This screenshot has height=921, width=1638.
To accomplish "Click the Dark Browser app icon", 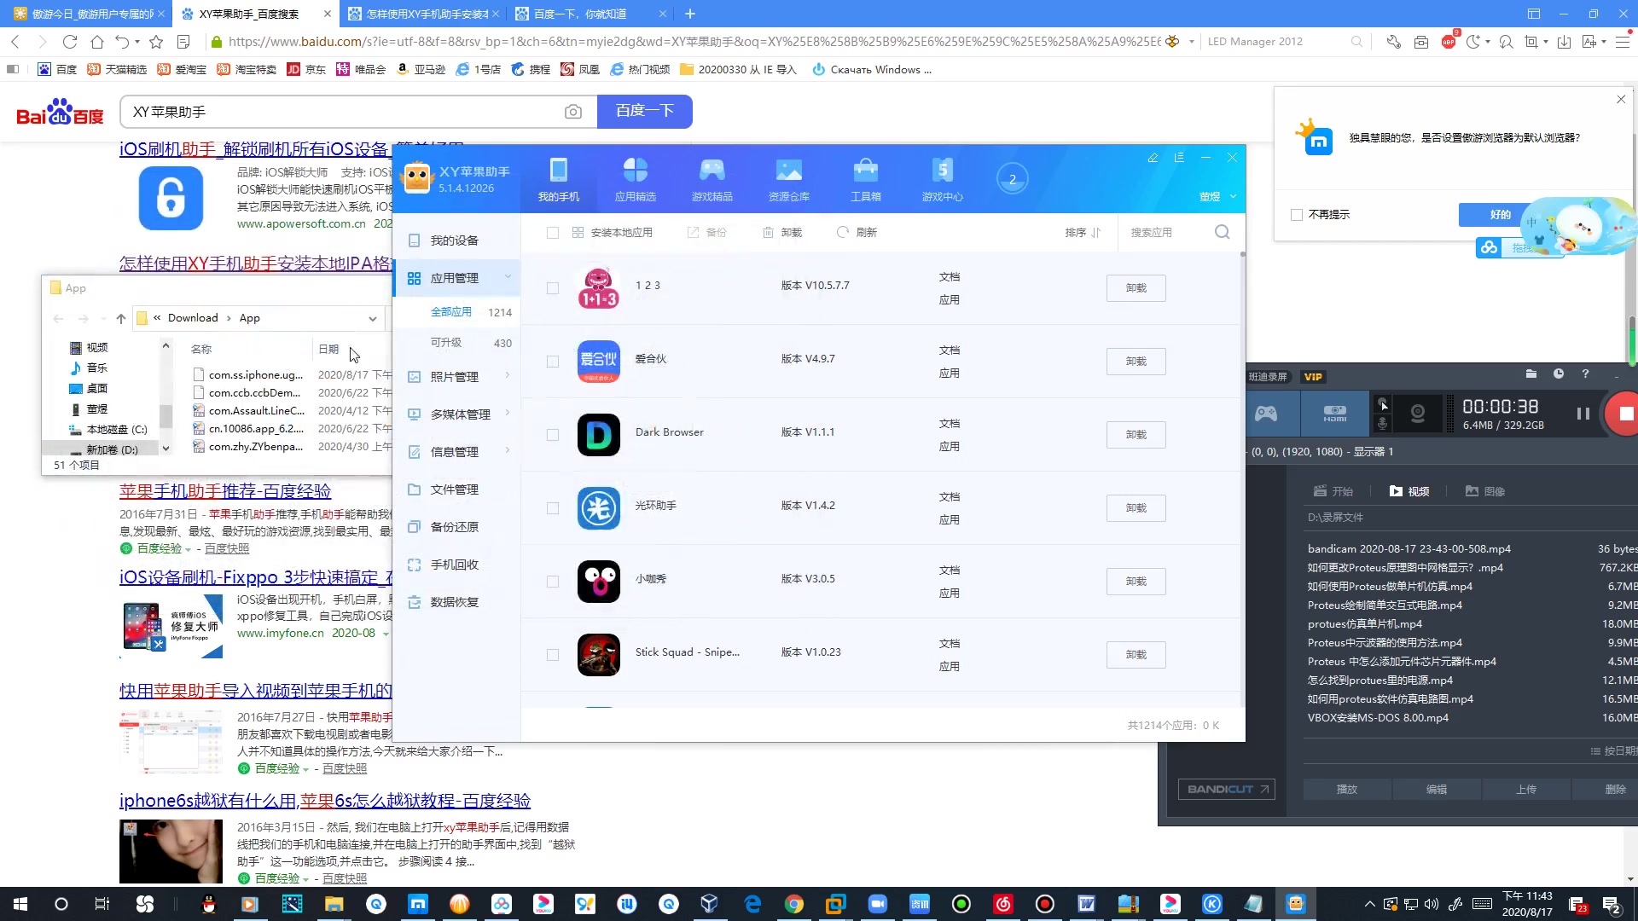I will click(x=598, y=435).
